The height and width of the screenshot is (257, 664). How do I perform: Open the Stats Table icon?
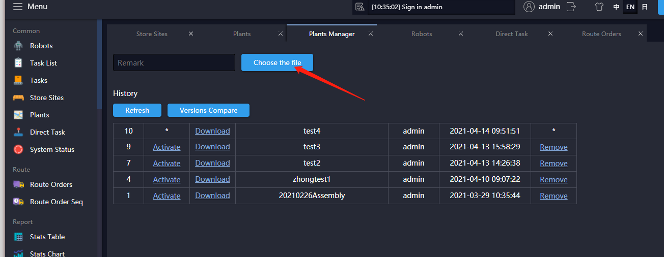18,237
